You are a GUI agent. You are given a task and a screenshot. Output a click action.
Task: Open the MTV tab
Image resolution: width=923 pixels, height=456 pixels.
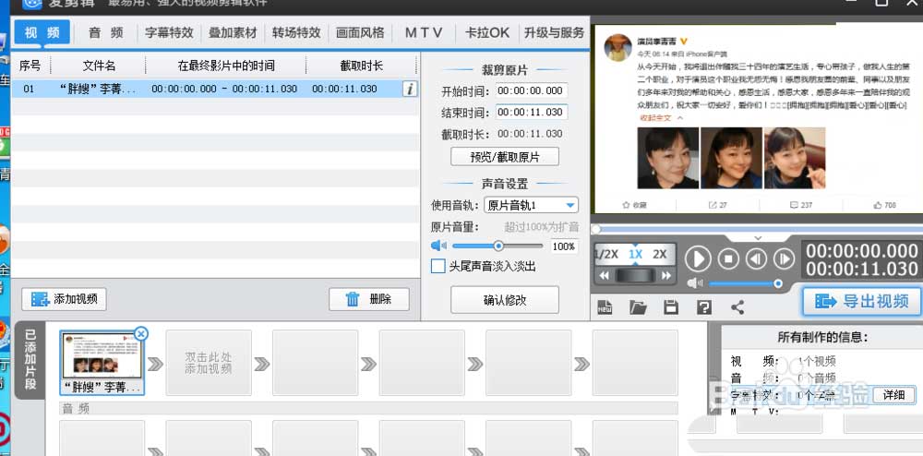pos(424,33)
